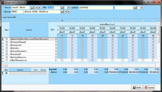Click month cell 24 under 40,000
The height and width of the screenshot is (92, 162).
(x=92, y=36)
